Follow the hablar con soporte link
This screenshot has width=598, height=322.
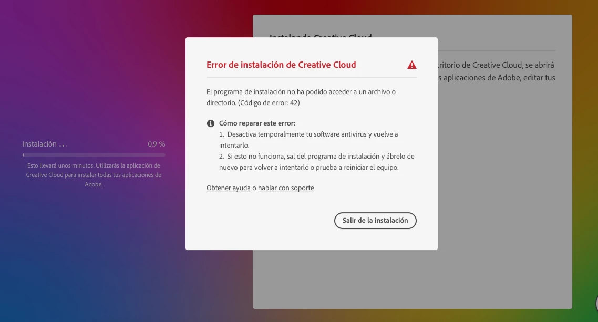286,188
